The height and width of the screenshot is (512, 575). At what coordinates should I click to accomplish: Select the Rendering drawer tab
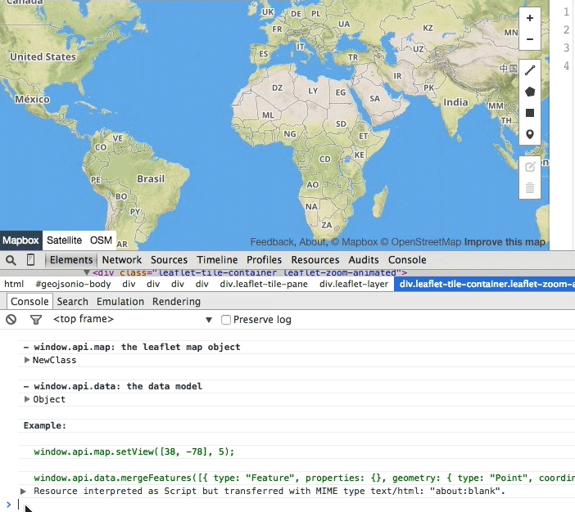[x=176, y=302]
